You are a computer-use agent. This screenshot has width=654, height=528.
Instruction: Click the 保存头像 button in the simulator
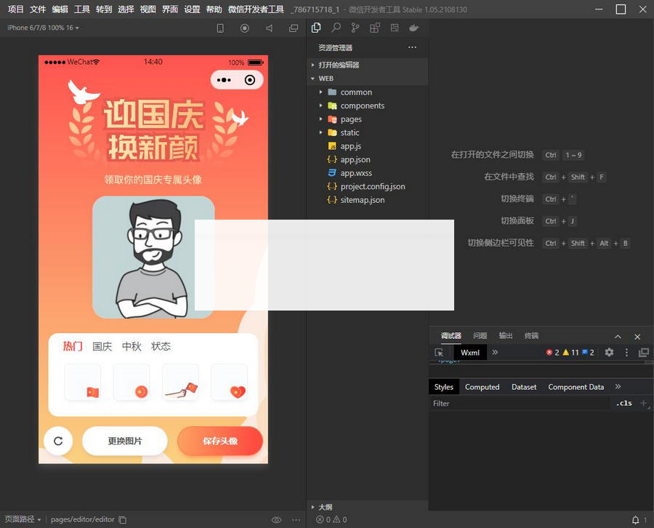coord(219,441)
